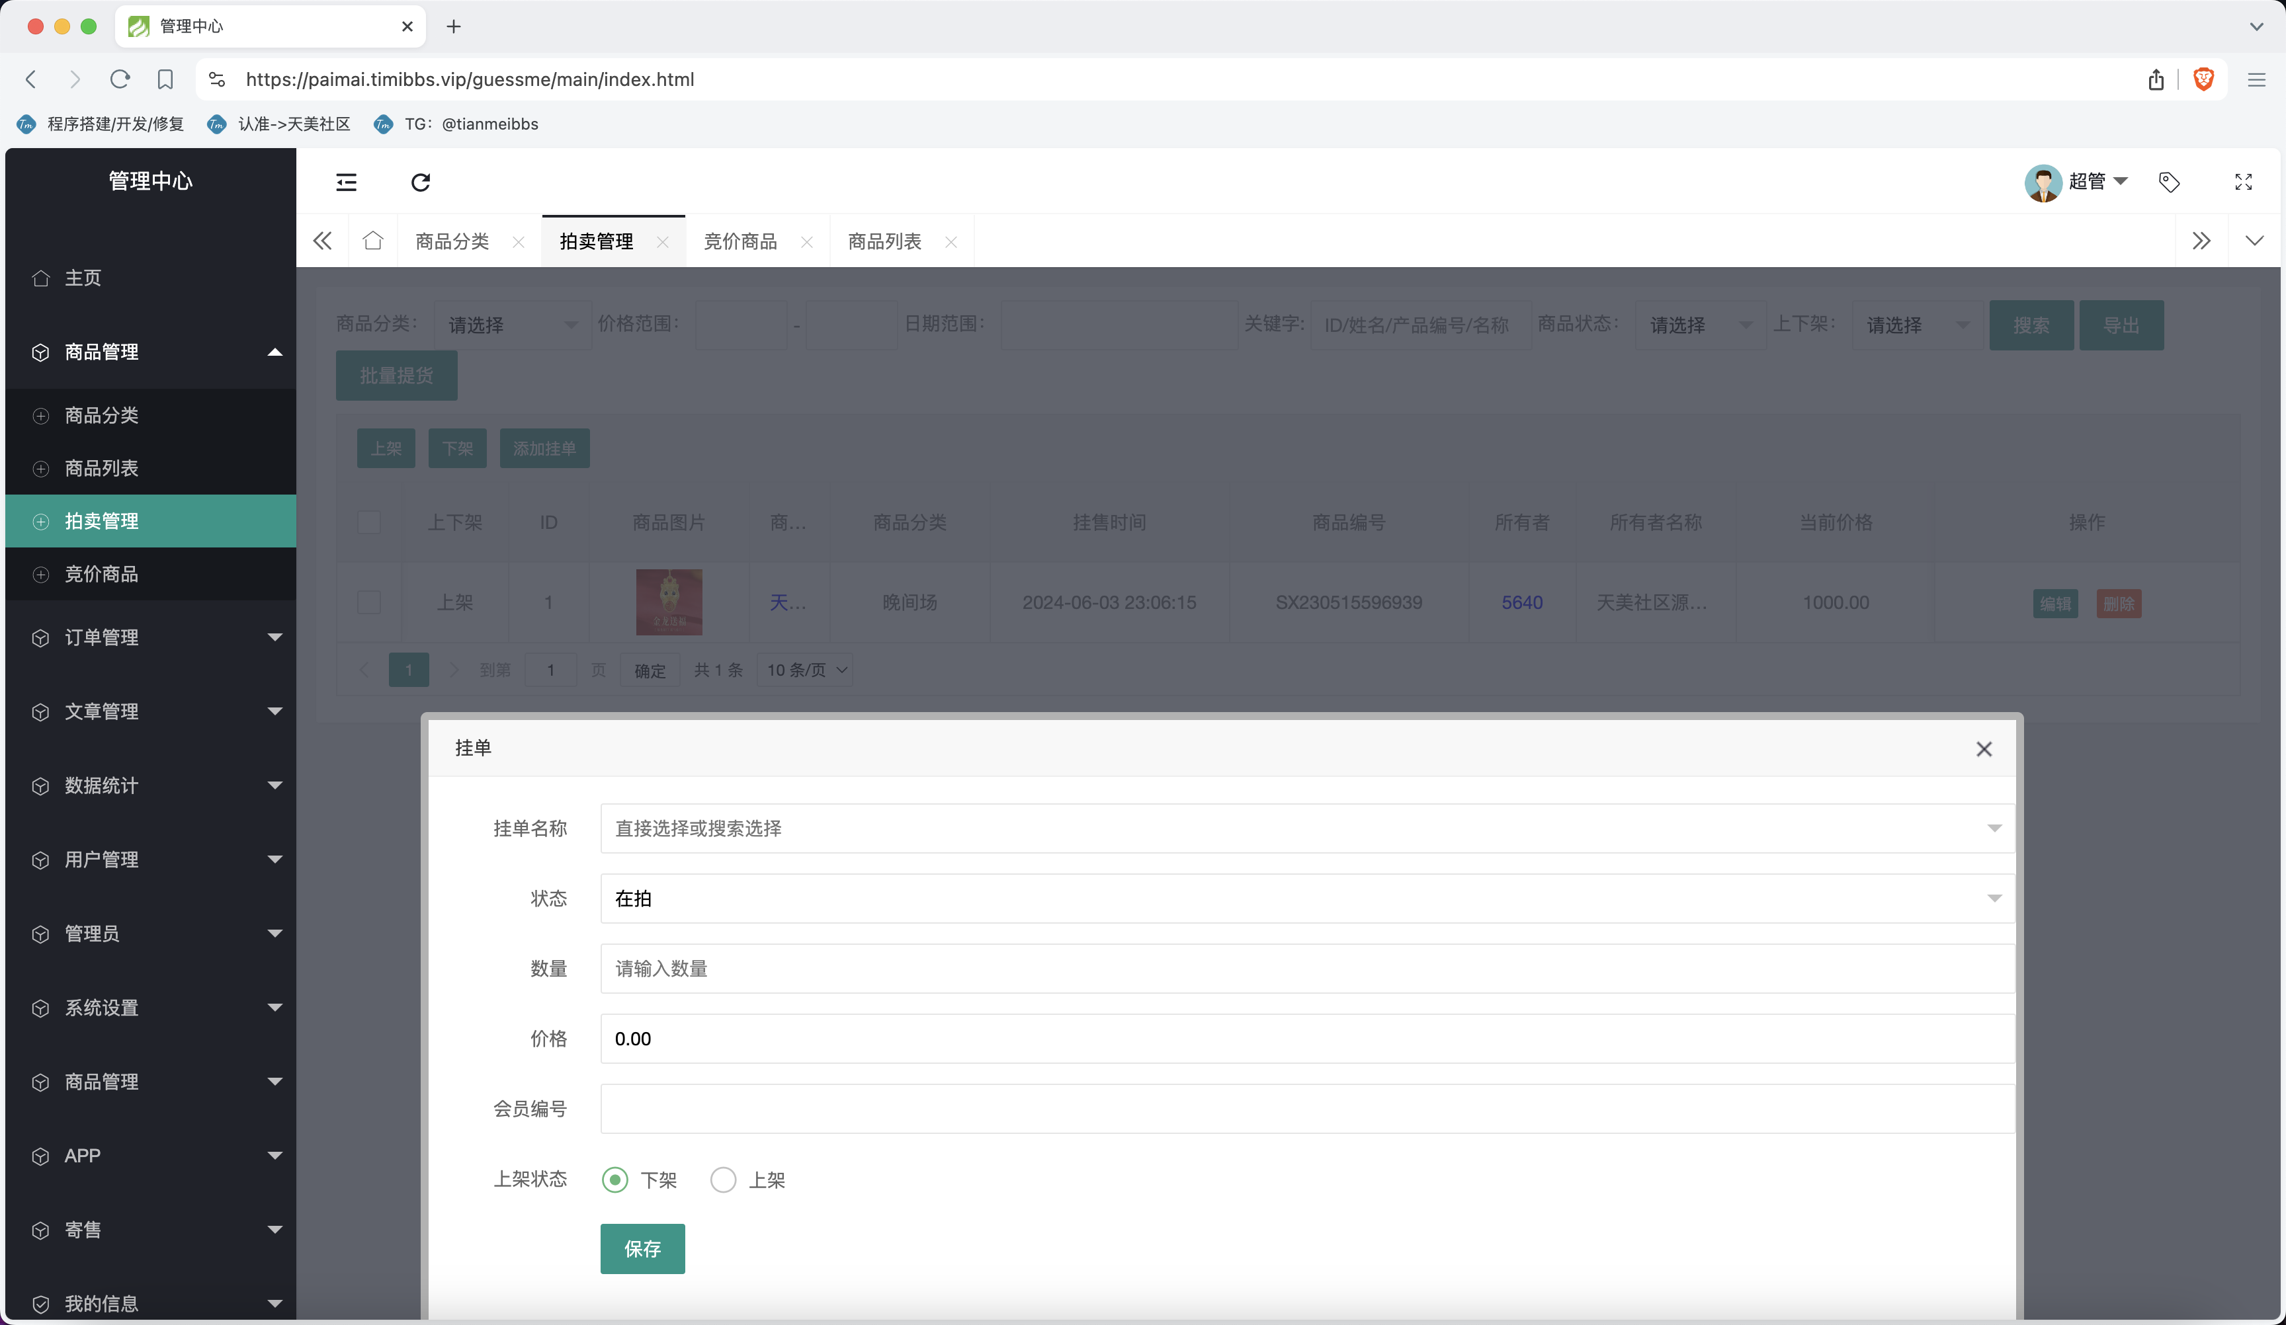Open the 挂单名称 dropdown
Image resolution: width=2286 pixels, height=1325 pixels.
(1306, 828)
